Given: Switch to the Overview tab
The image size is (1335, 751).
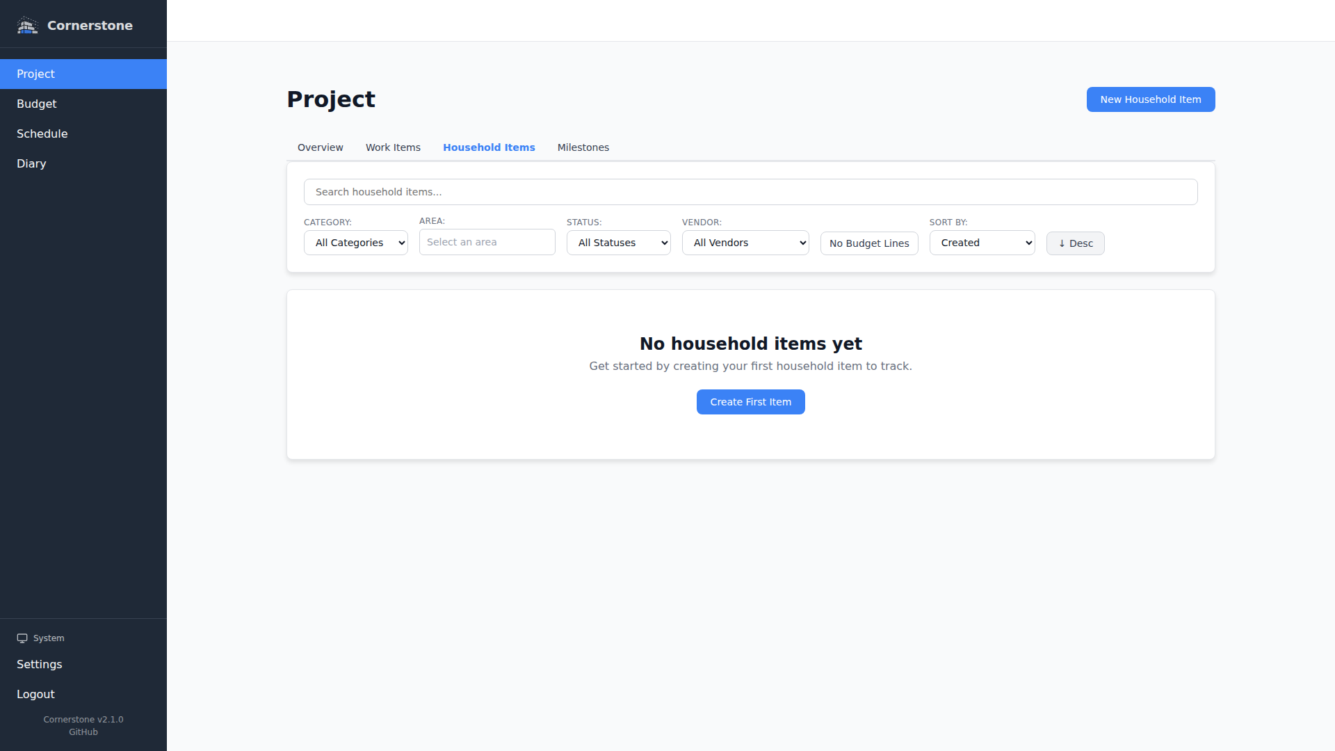Looking at the screenshot, I should click(320, 147).
